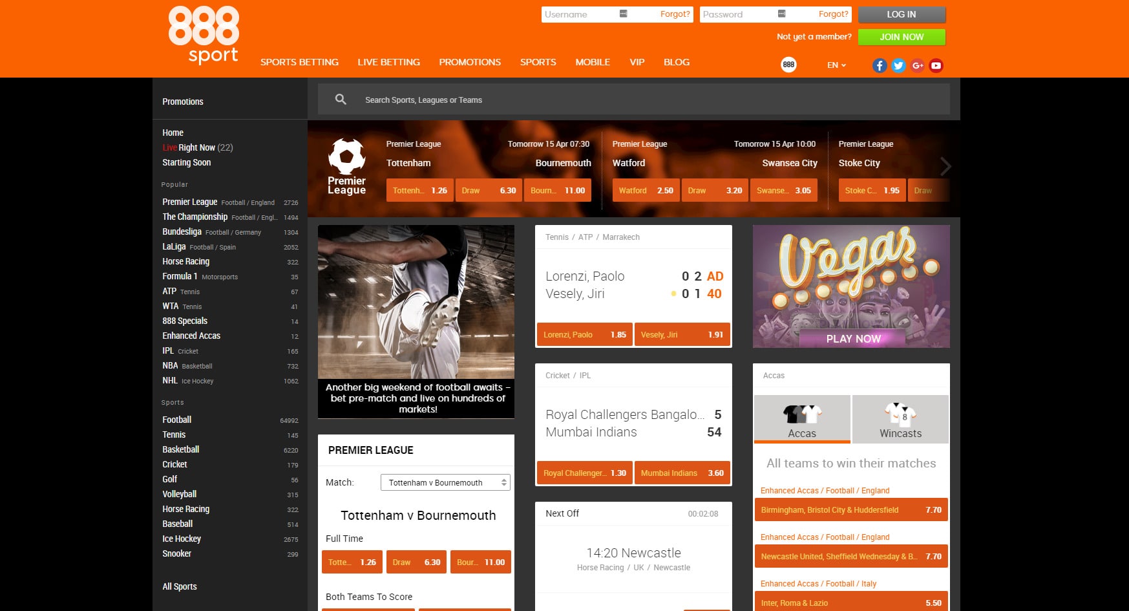Open the Twitter social icon

pos(898,65)
